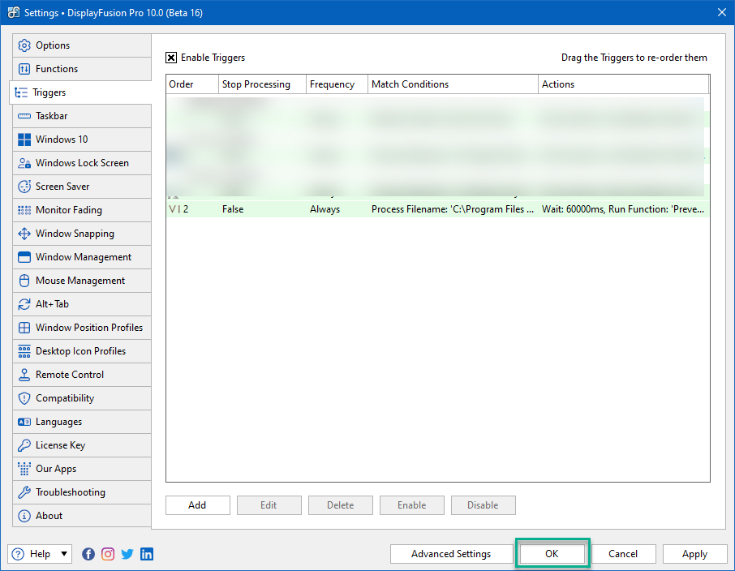Click the Window Position Profiles icon
The height and width of the screenshot is (571, 735).
click(24, 327)
